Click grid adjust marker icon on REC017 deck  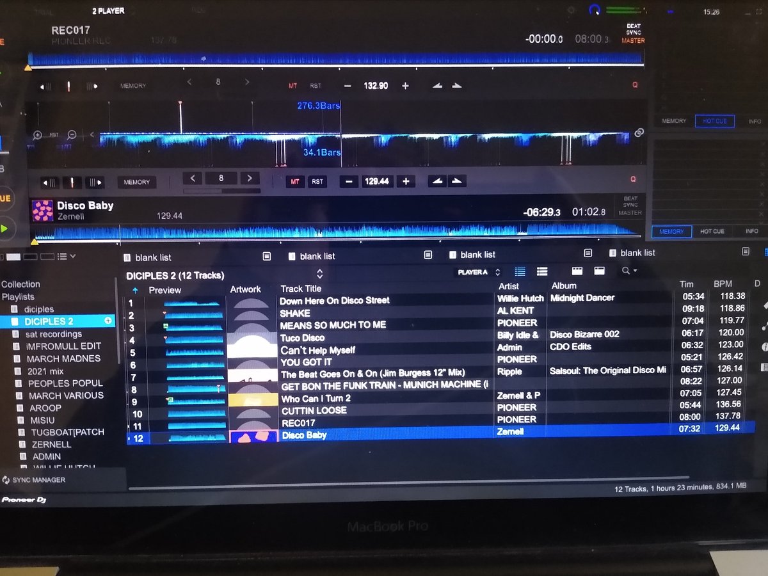click(x=69, y=86)
